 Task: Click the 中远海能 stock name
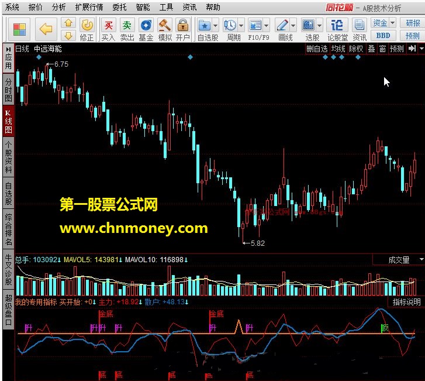(48, 49)
